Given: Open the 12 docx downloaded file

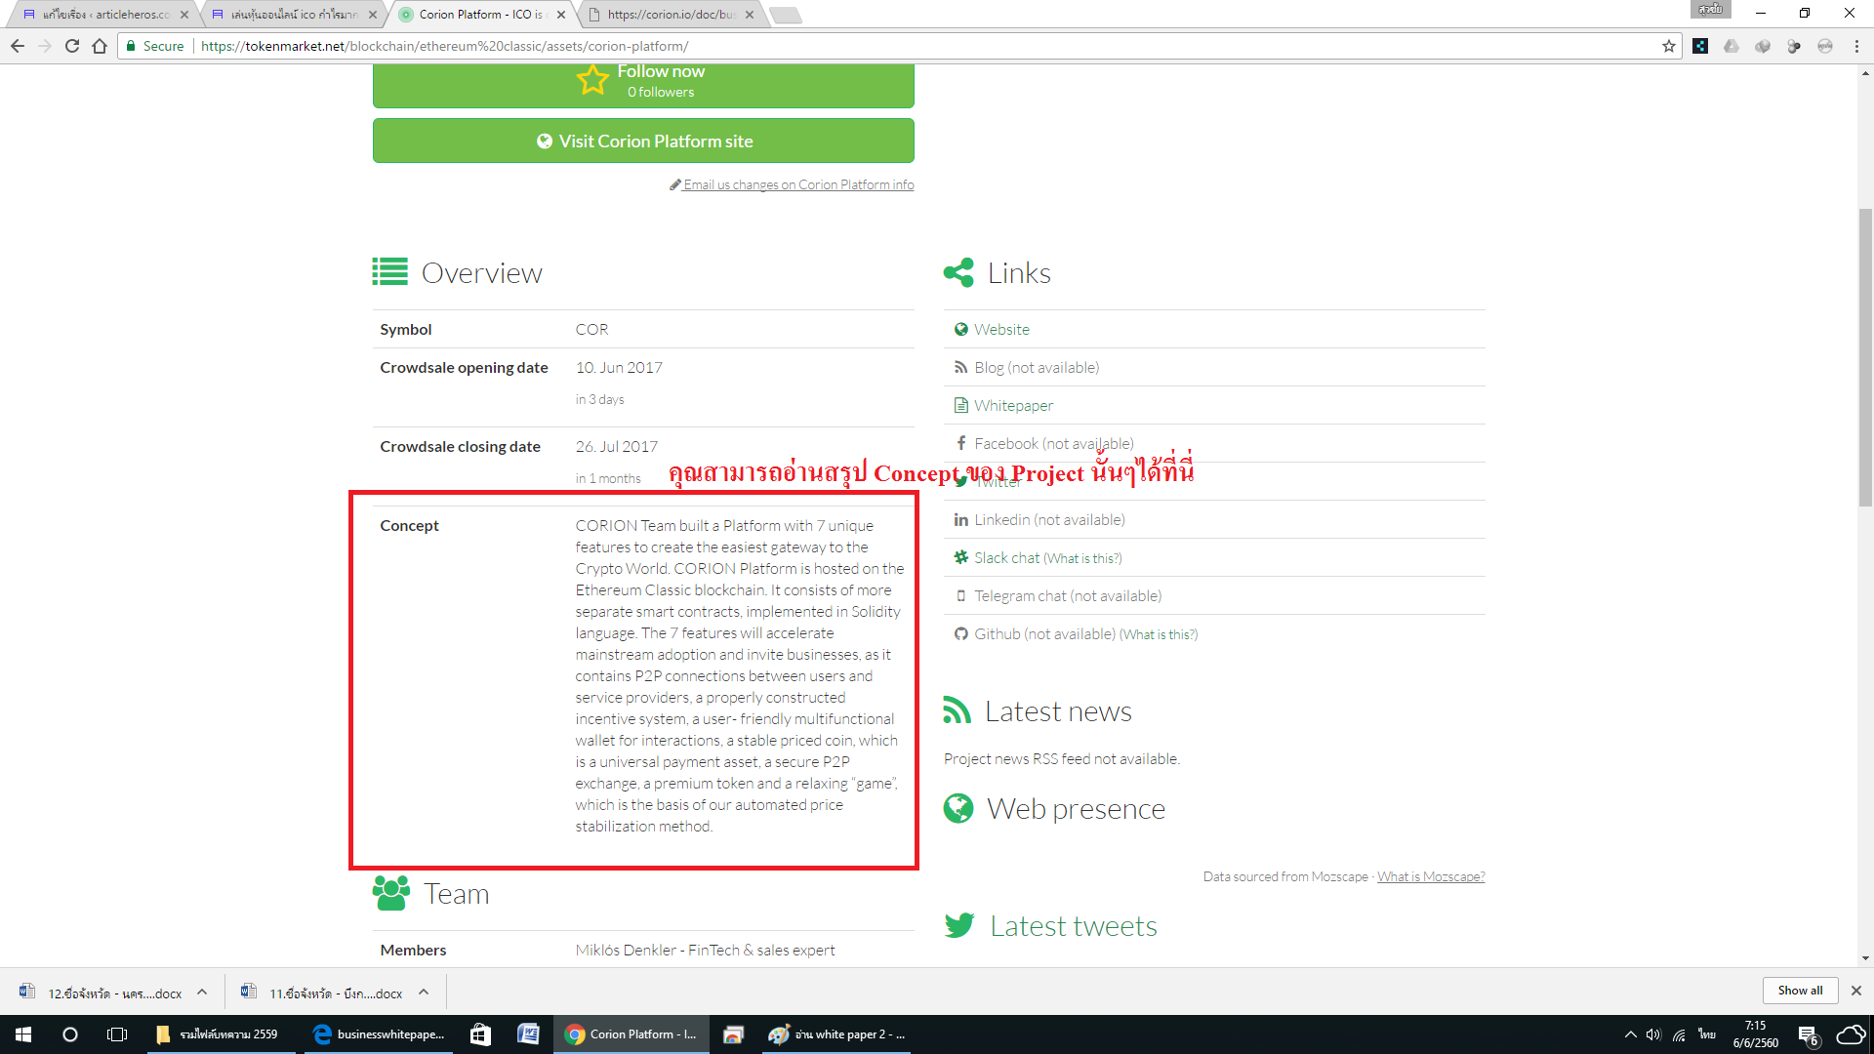Looking at the screenshot, I should [x=102, y=993].
